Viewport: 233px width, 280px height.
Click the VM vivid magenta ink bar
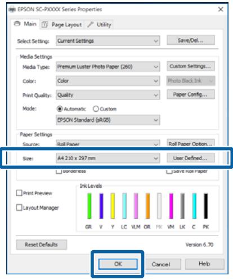171,206
